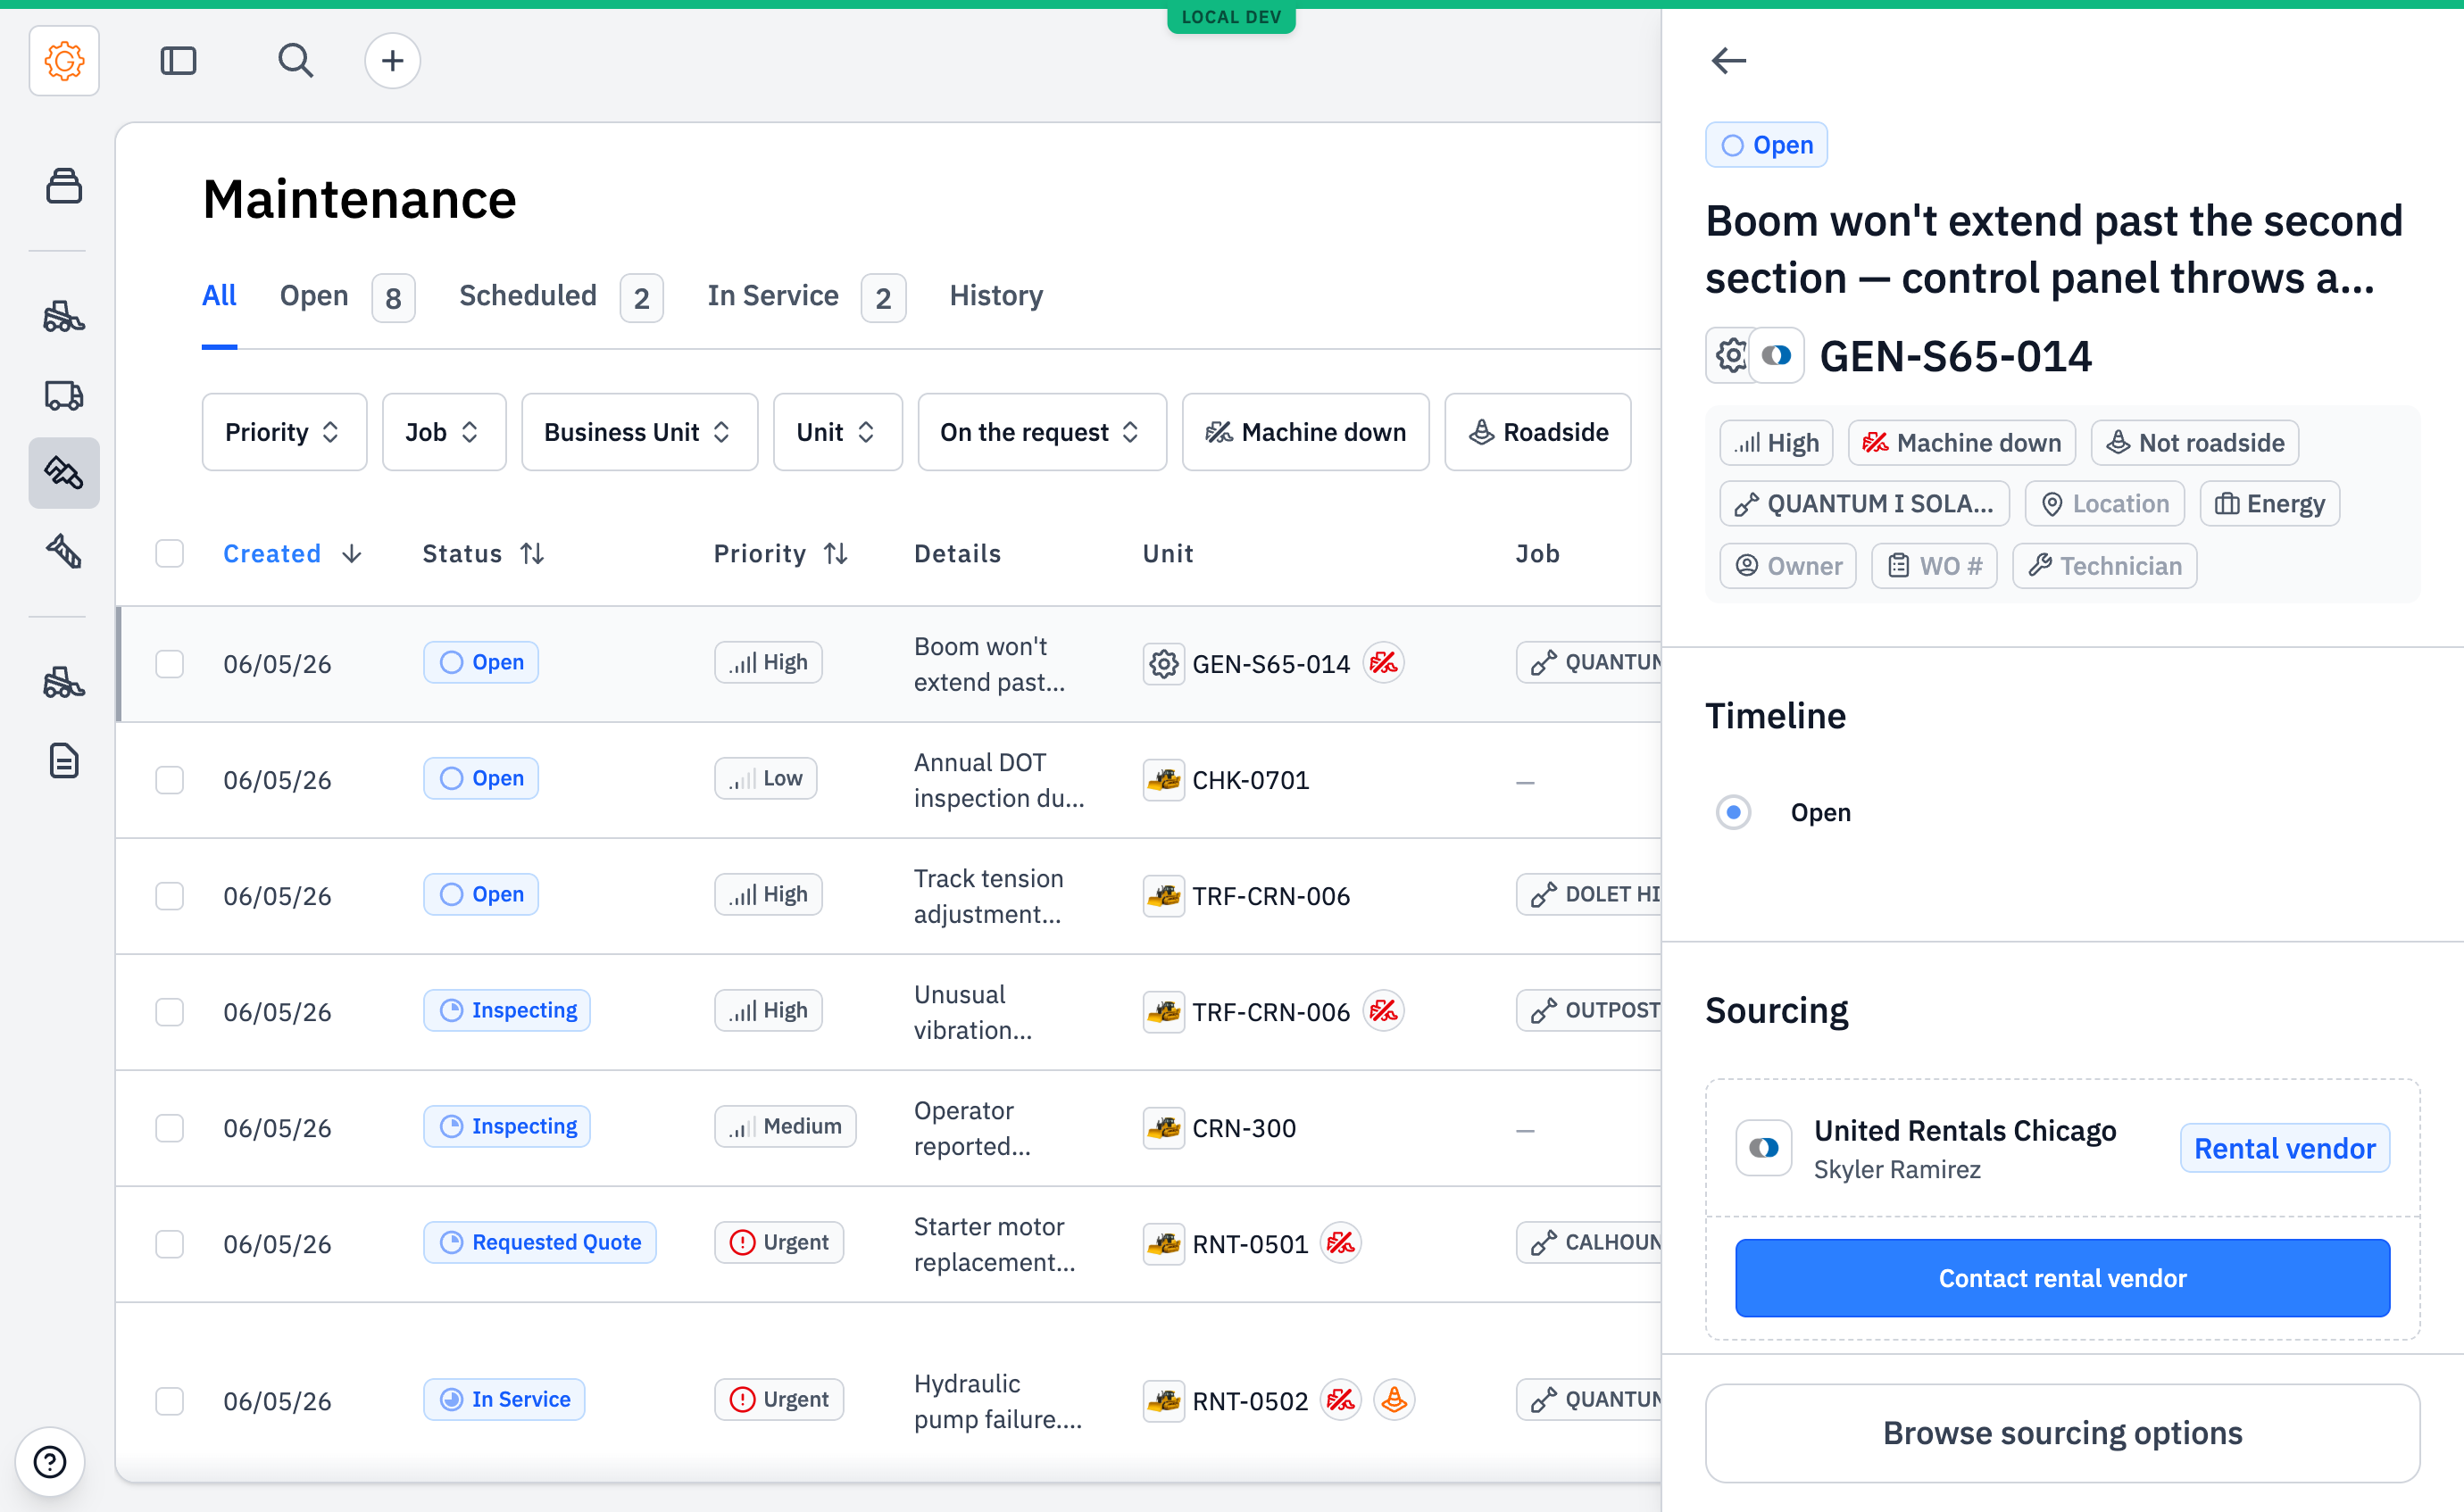Open the lower forklift sidebar icon
Image resolution: width=2464 pixels, height=1512 pixels.
coord(64,683)
